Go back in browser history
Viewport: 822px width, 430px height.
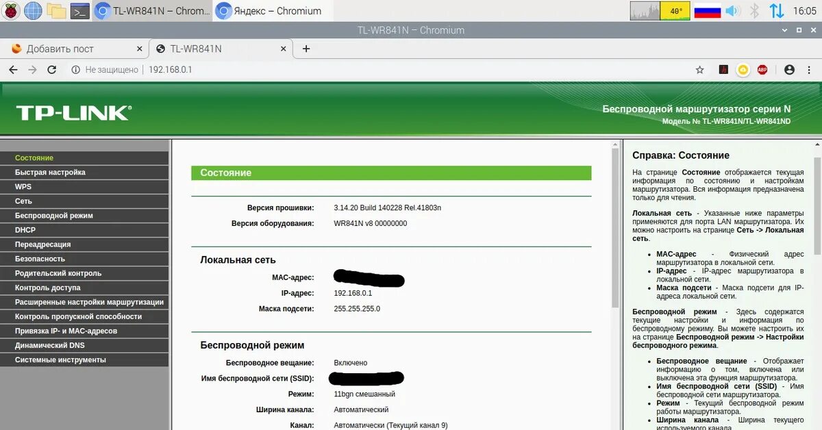(13, 70)
